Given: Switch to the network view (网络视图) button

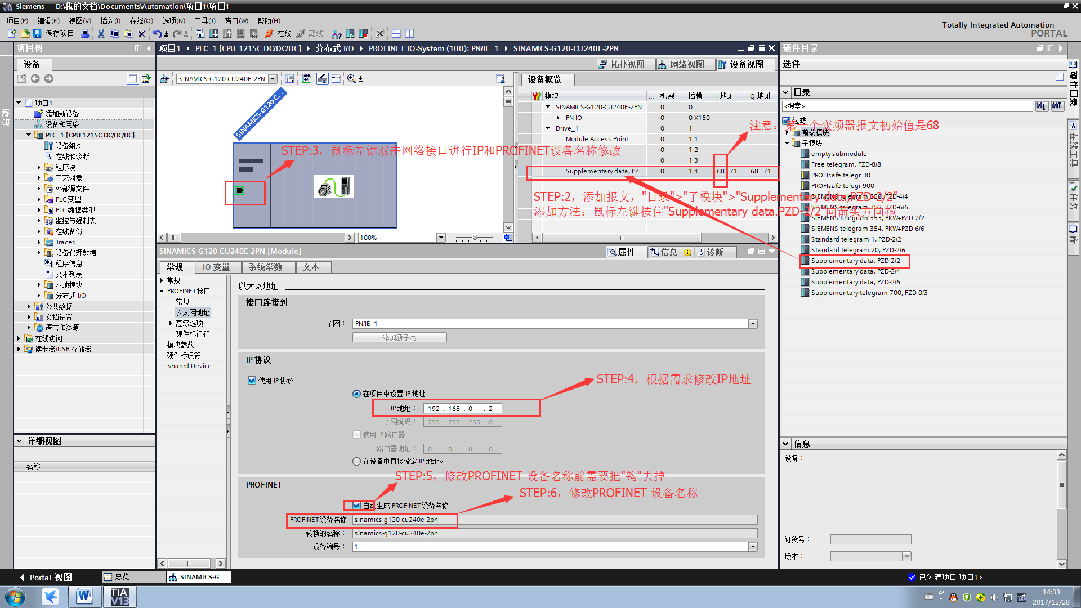Looking at the screenshot, I should pyautogui.click(x=681, y=65).
